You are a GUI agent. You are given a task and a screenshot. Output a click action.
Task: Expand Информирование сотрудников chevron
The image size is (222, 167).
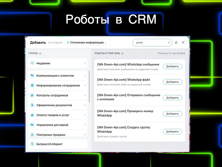pyautogui.click(x=85, y=85)
